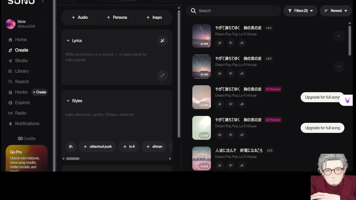This screenshot has height=200, width=356.
Task: Collapse the Styles section
Action: pyautogui.click(x=68, y=101)
